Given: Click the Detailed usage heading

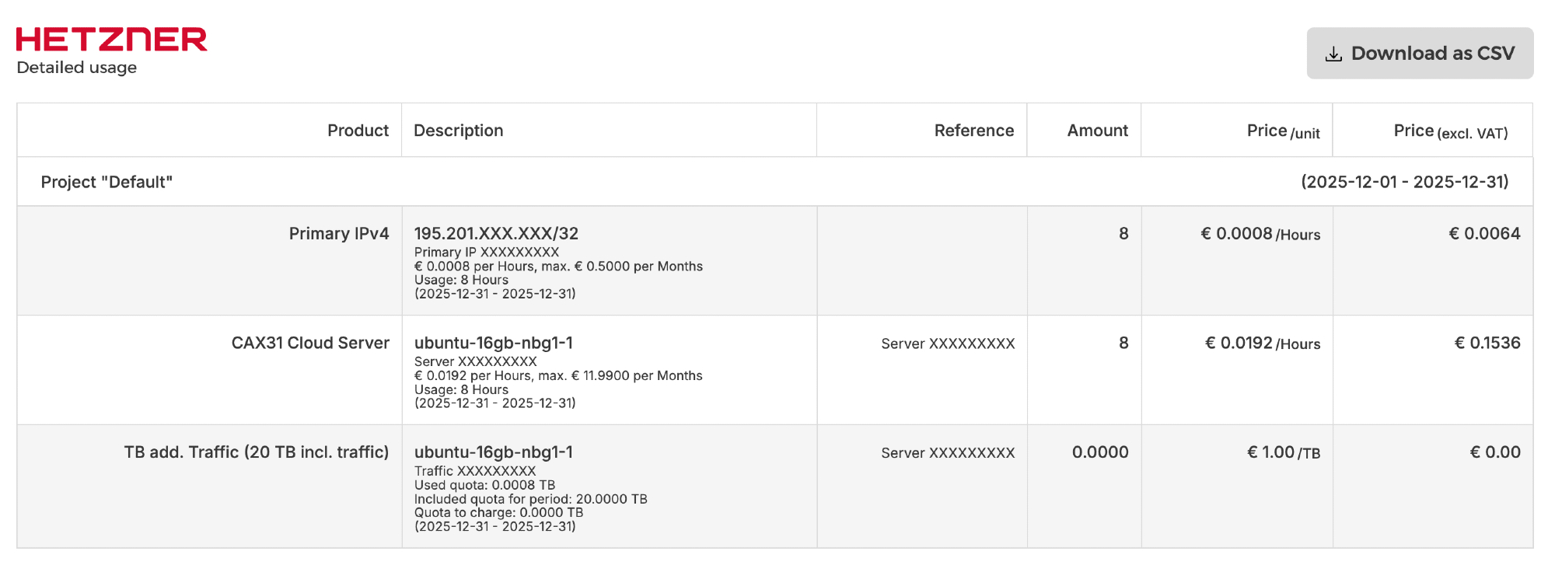Looking at the screenshot, I should 77,68.
